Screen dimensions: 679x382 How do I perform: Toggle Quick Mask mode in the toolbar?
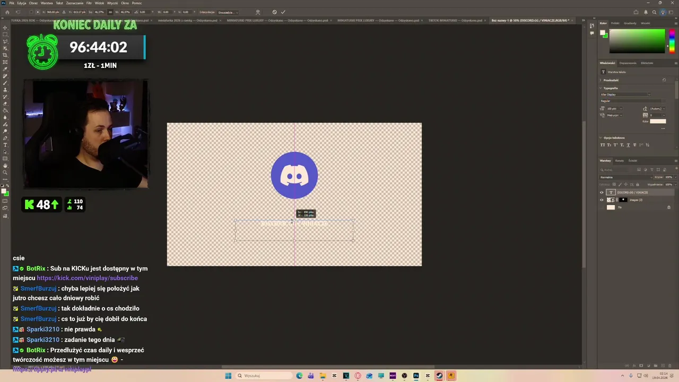[5, 201]
